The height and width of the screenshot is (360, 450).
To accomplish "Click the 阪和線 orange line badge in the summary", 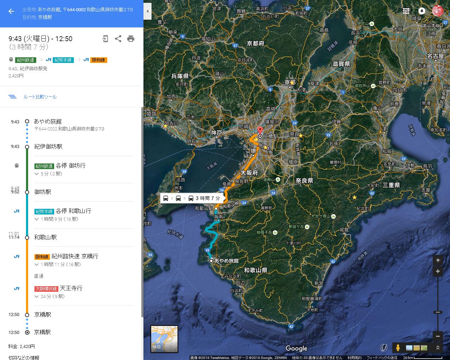I will pos(99,60).
